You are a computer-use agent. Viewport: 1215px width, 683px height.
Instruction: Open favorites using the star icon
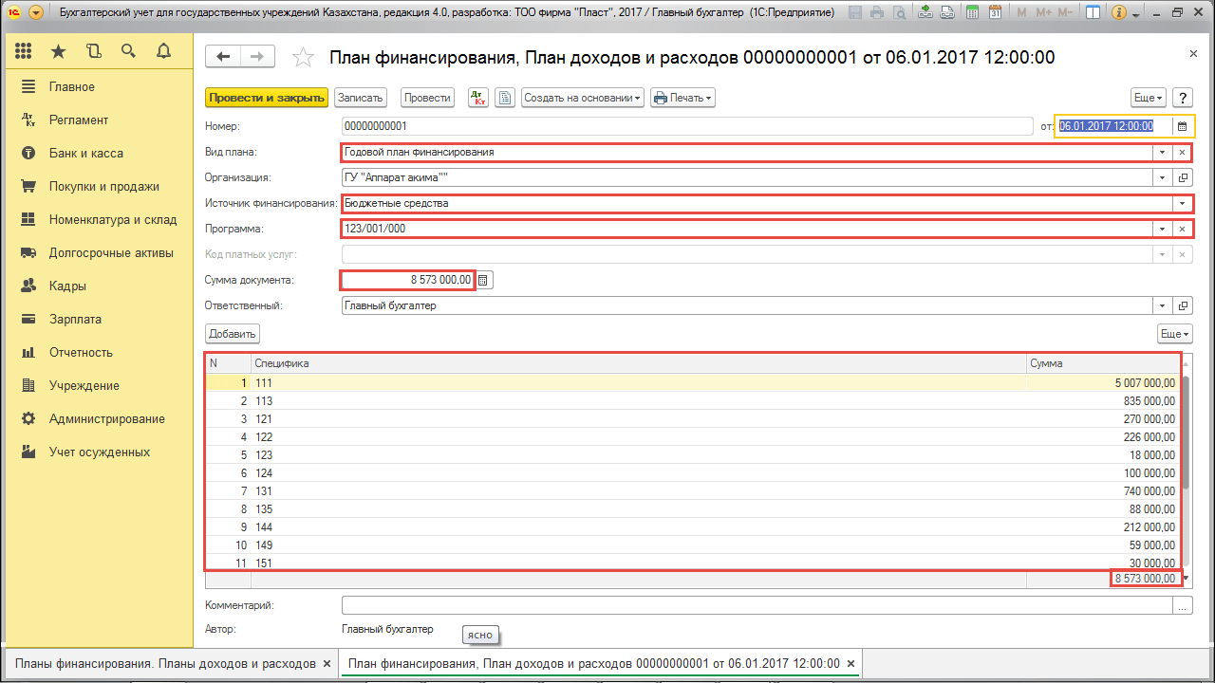[57, 50]
